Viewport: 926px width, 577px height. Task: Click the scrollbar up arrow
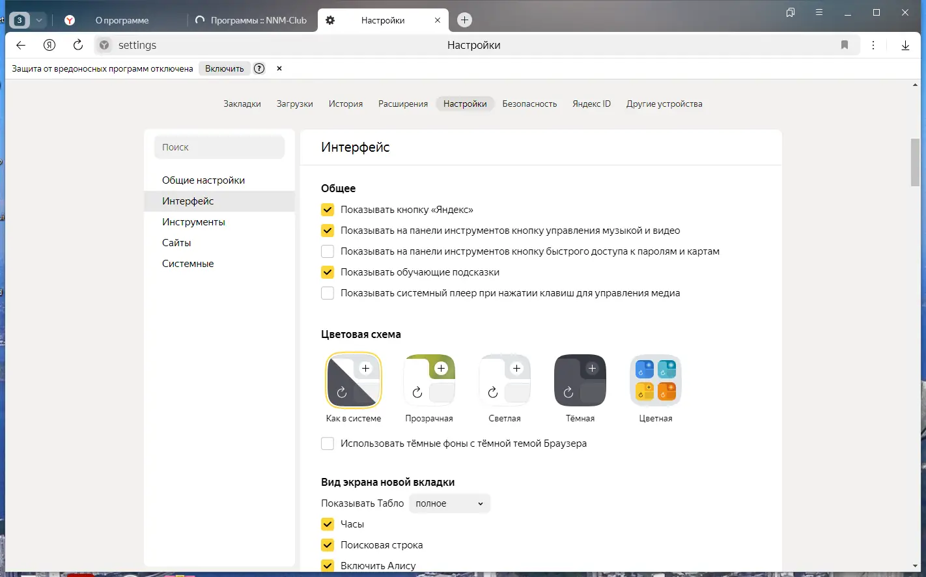(x=915, y=85)
